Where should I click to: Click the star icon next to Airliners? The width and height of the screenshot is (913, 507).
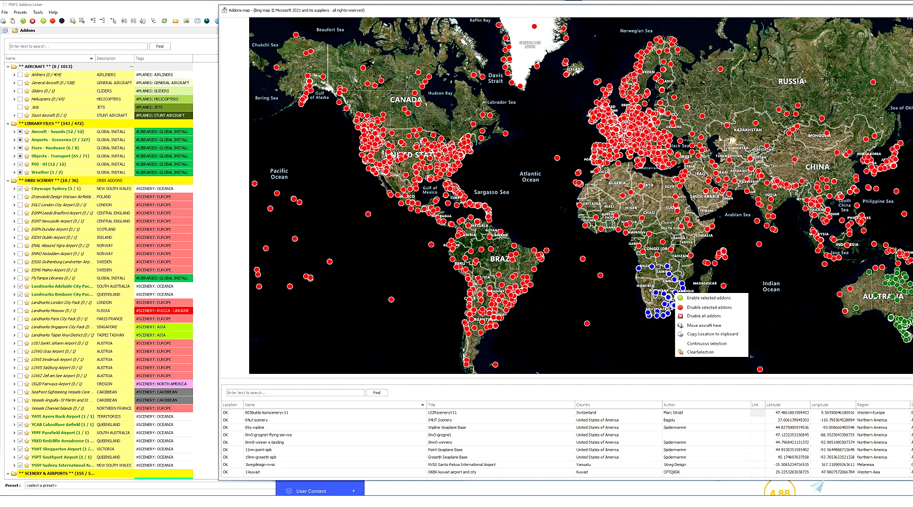point(27,75)
